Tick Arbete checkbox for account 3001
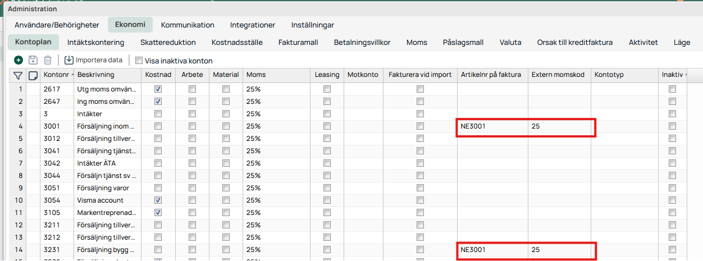The image size is (703, 261). coord(193,126)
